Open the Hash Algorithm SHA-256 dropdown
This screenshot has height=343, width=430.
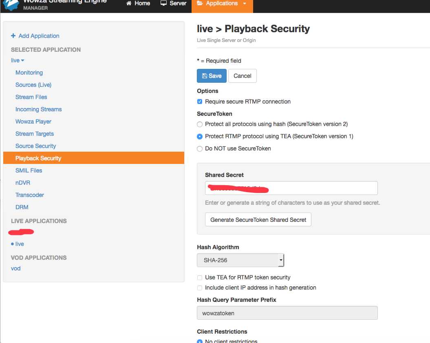point(240,260)
